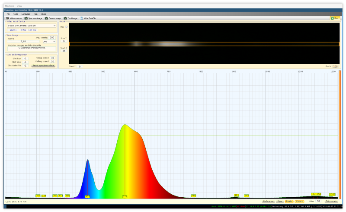The width and height of the screenshot is (346, 212).
Task: Toggle the Flip checkbox
Action: click(66, 27)
